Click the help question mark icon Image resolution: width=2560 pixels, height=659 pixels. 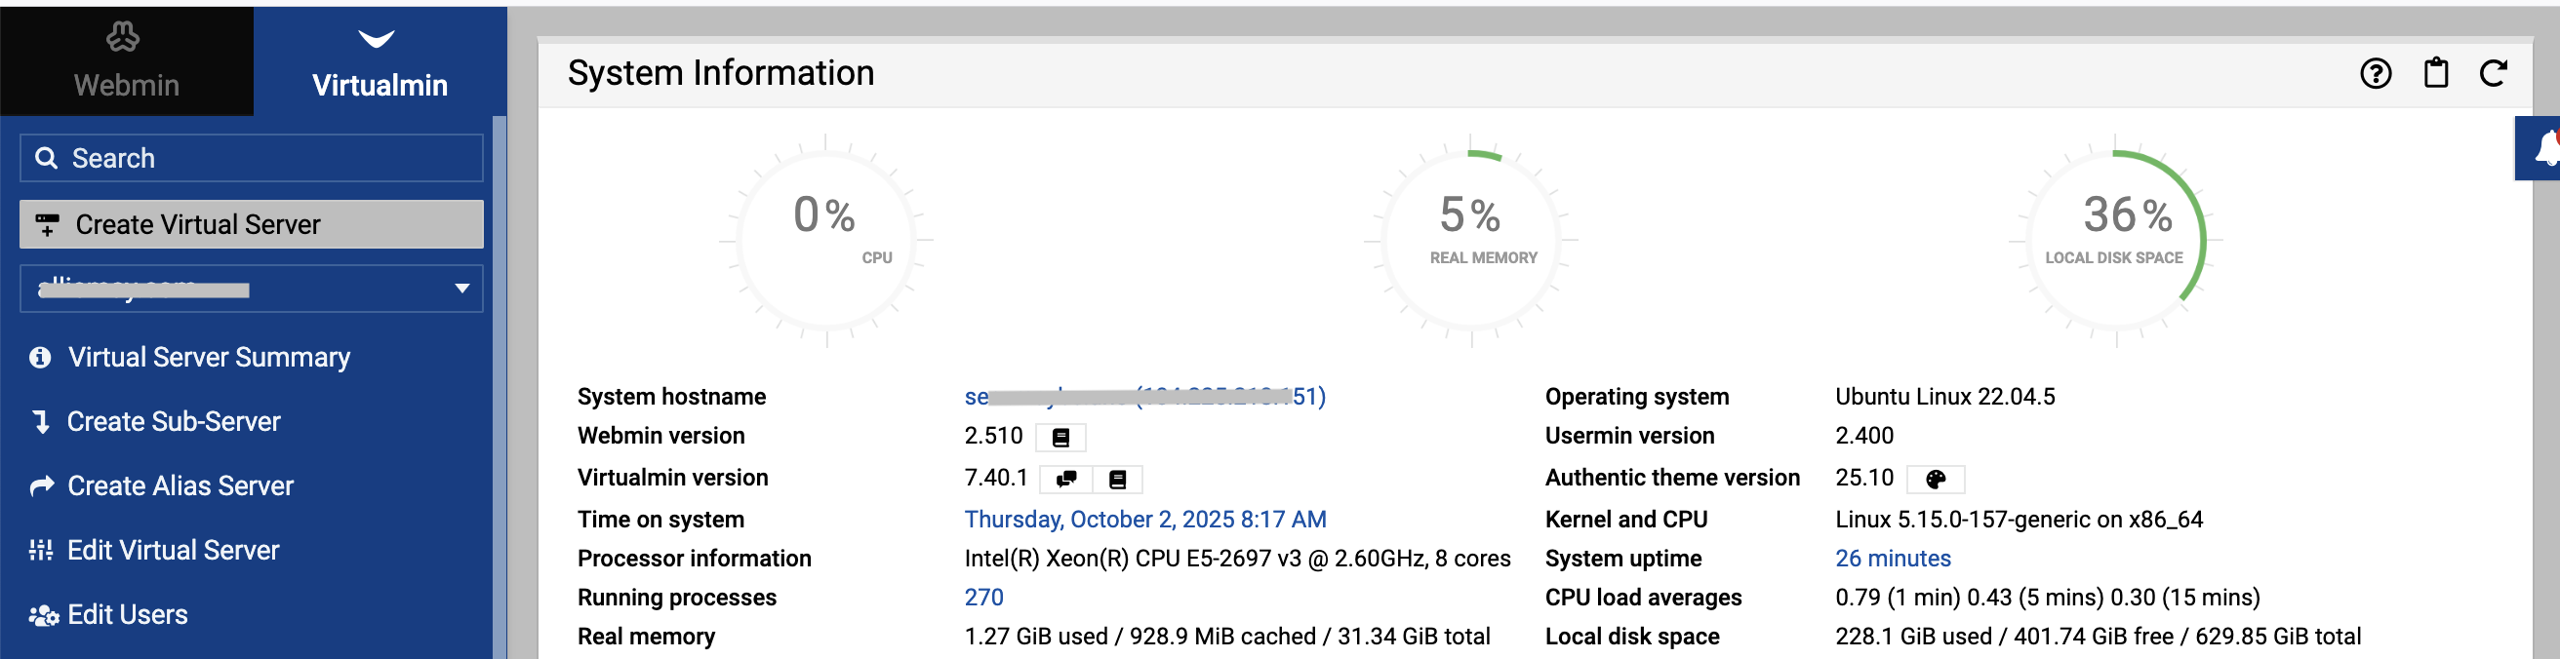pos(2375,73)
